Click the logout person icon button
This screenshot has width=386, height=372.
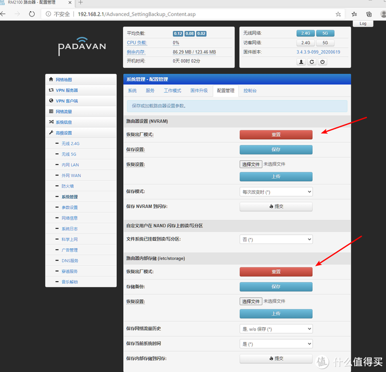coord(301,62)
